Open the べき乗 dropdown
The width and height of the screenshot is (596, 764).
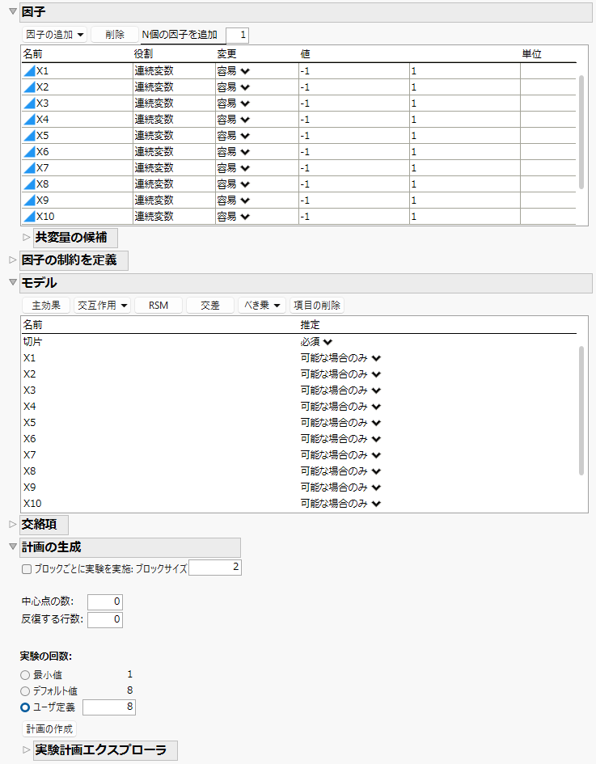tap(262, 305)
